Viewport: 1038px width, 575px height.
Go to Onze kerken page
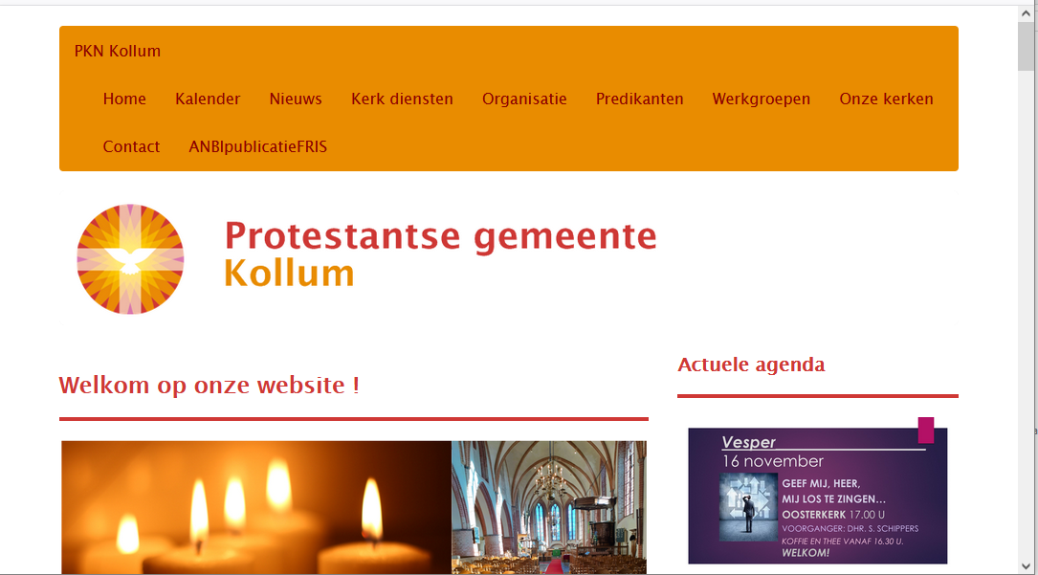[x=887, y=100]
